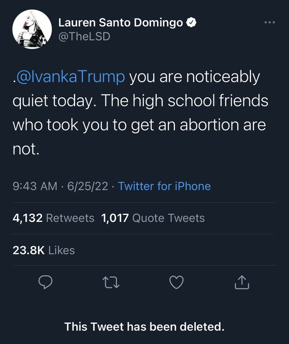289x344 pixels.
Task: Open the three-dot more options menu
Action: [x=270, y=22]
